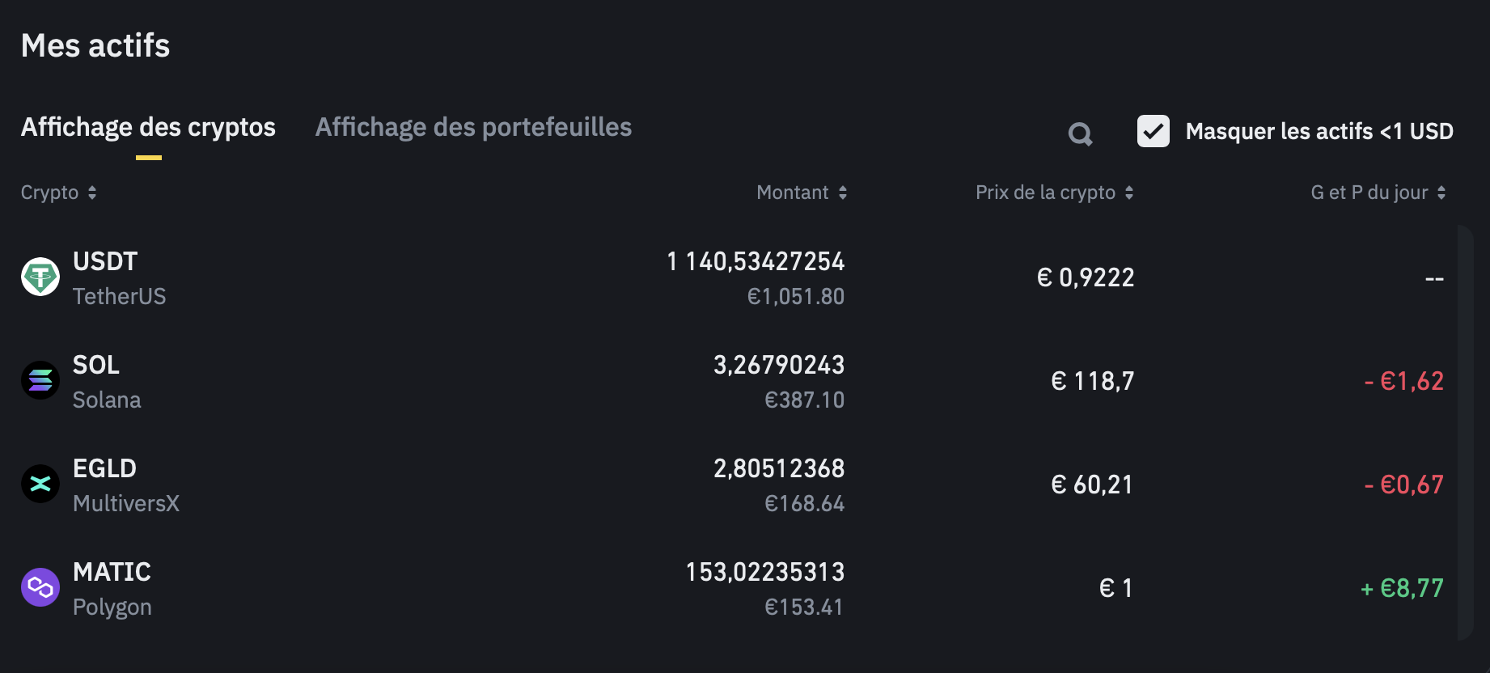Image resolution: width=1490 pixels, height=673 pixels.
Task: Open the Polygon asset name link
Action: (x=112, y=607)
